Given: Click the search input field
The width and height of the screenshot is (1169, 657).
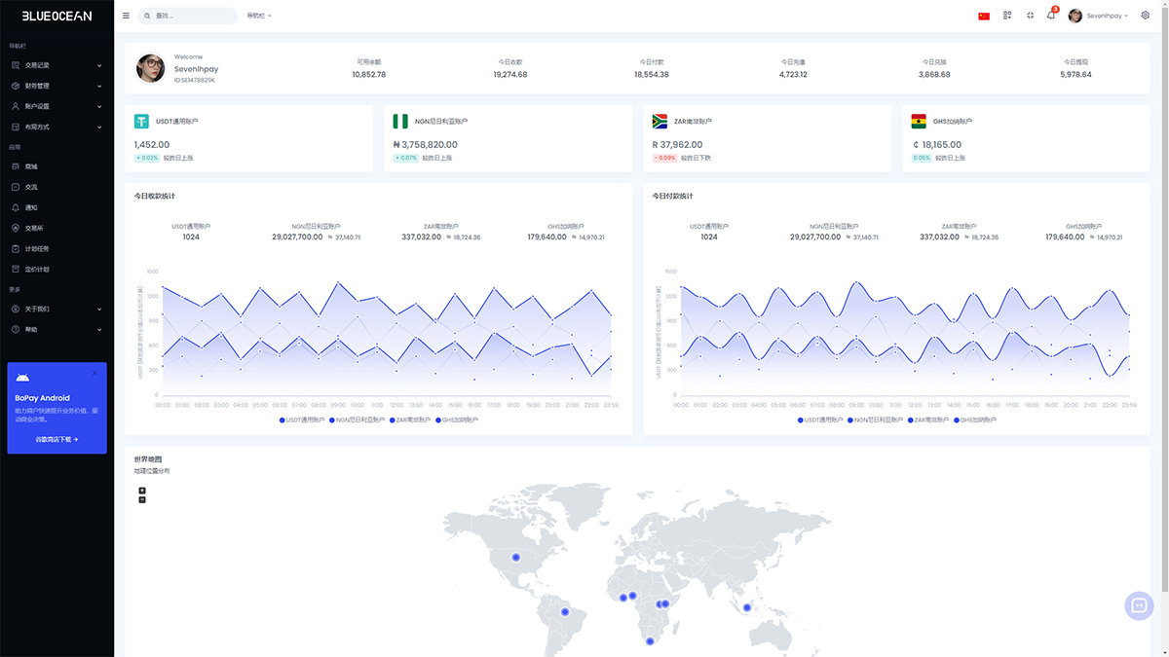Looking at the screenshot, I should tap(188, 16).
